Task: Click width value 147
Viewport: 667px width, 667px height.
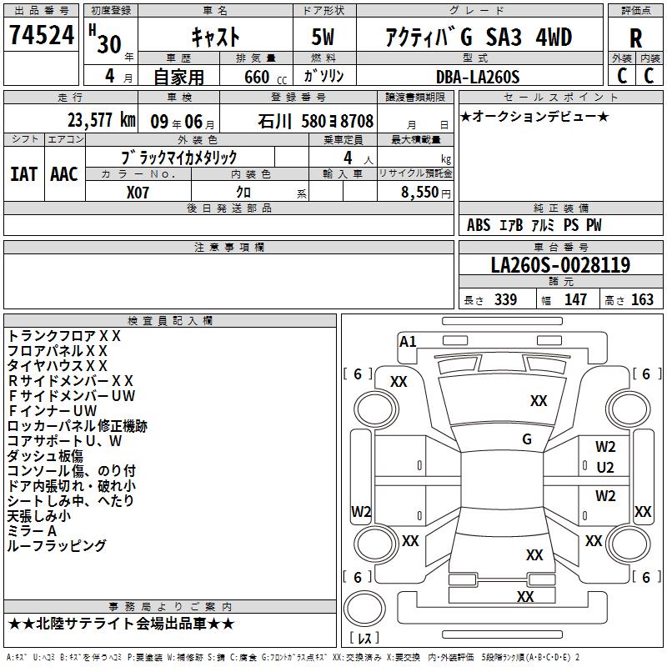Action: [575, 300]
